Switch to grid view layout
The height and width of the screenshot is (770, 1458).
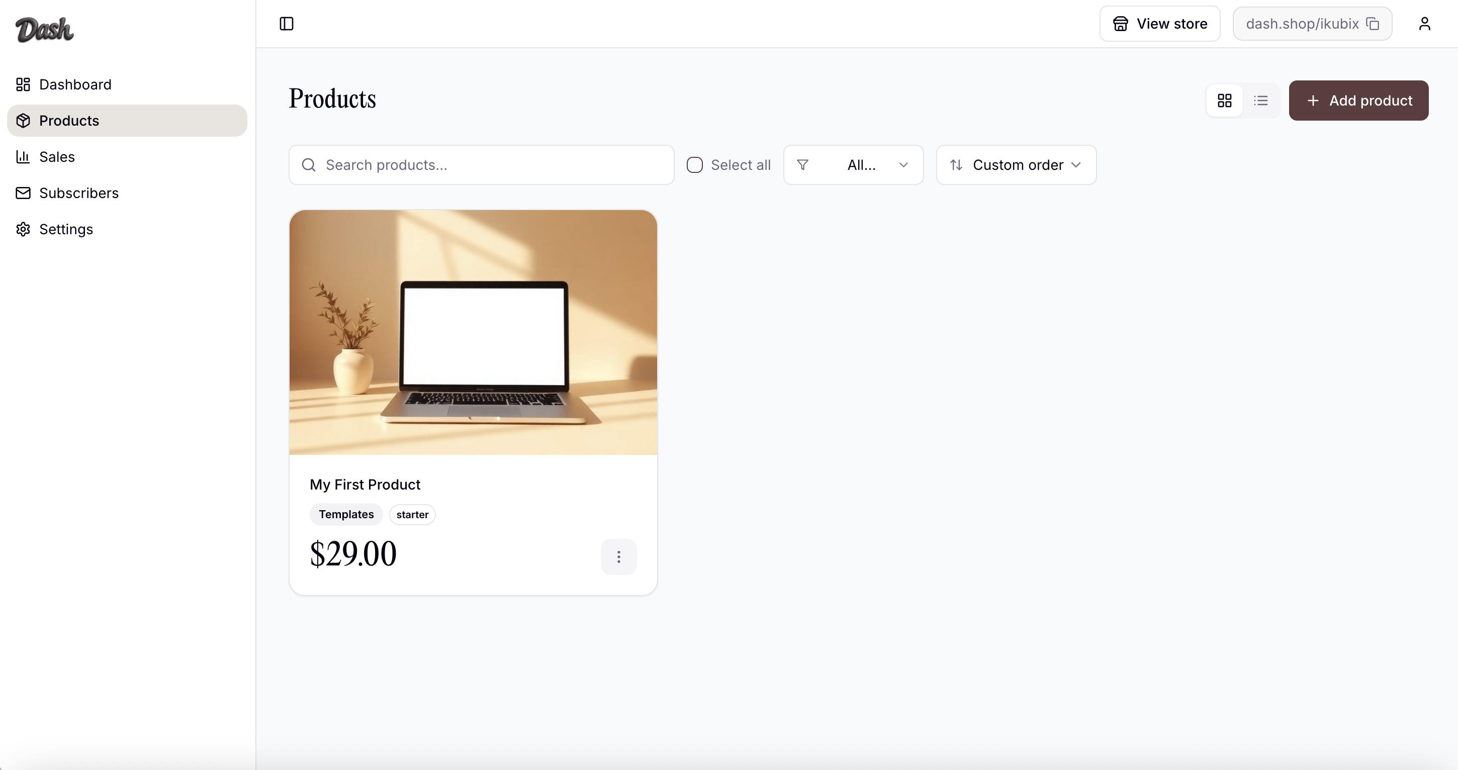1224,101
